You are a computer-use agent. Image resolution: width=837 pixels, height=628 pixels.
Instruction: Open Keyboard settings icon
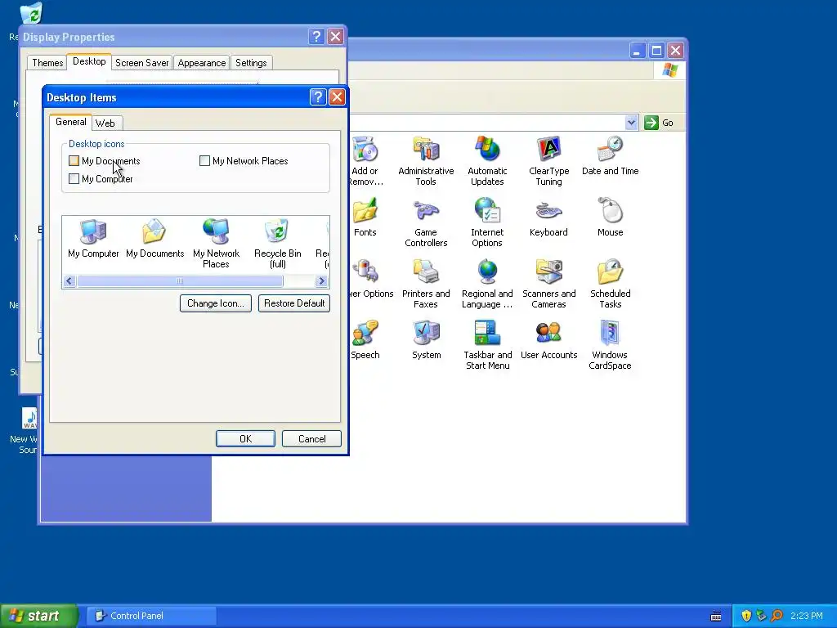(x=548, y=217)
